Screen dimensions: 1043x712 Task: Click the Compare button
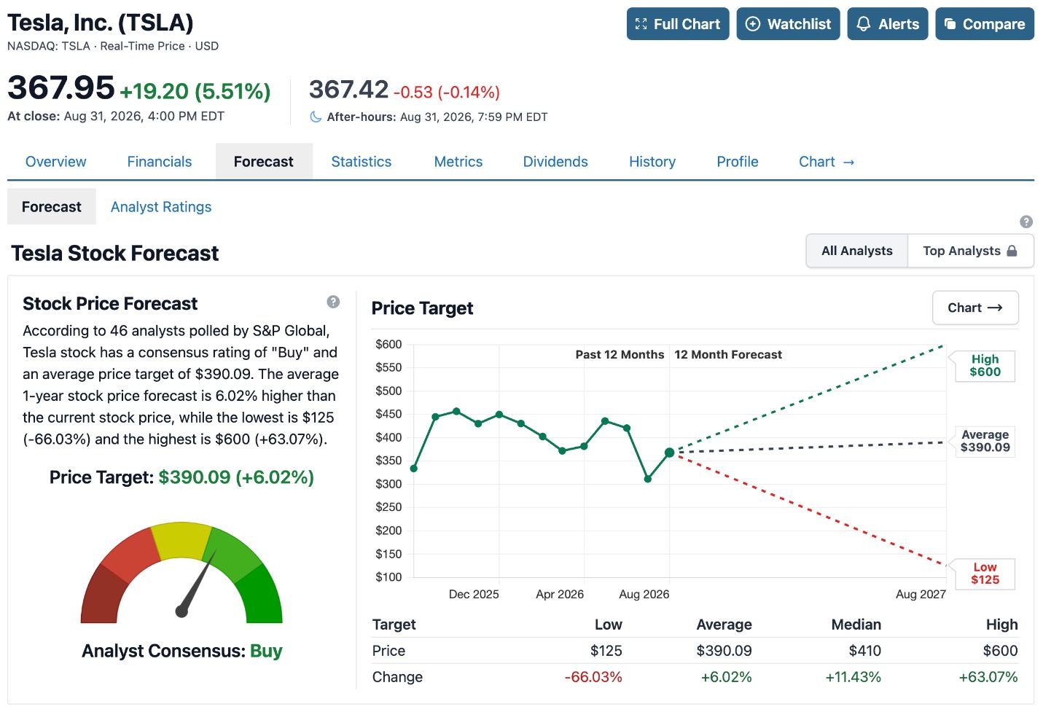[x=985, y=24]
